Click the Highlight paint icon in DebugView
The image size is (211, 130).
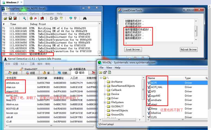point(75,18)
